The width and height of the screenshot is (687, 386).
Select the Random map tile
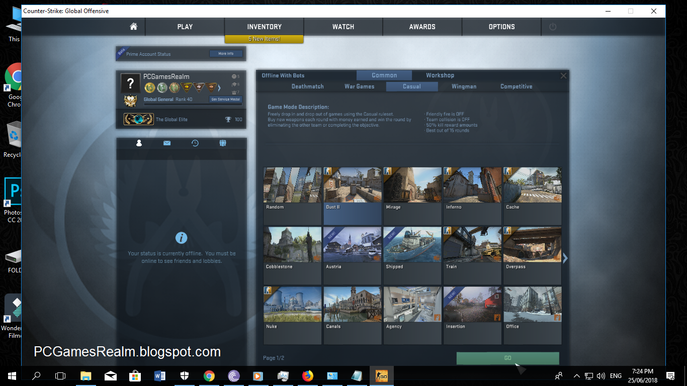click(292, 196)
